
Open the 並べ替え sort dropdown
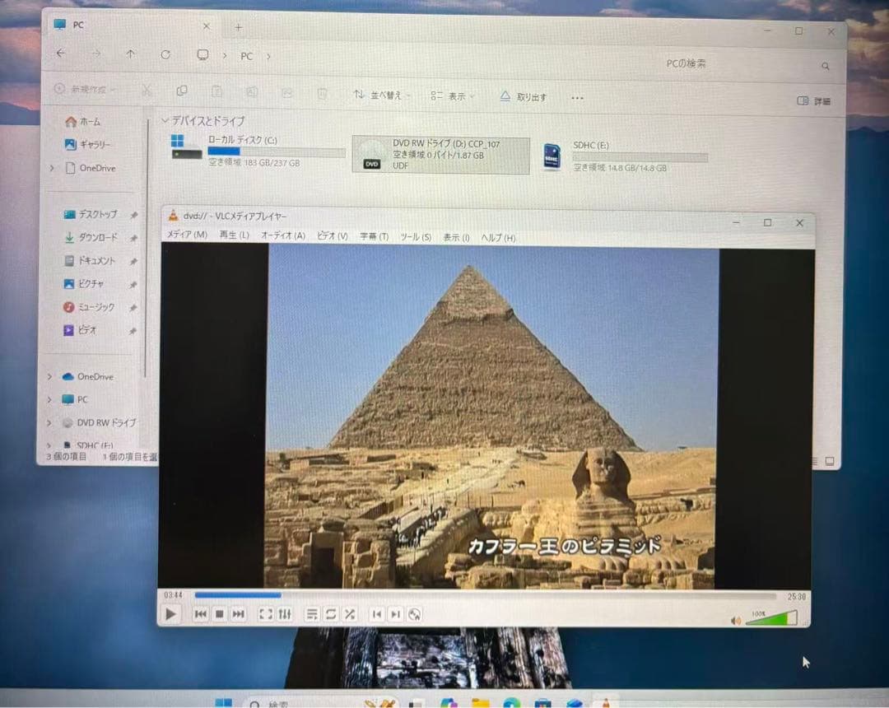(381, 95)
